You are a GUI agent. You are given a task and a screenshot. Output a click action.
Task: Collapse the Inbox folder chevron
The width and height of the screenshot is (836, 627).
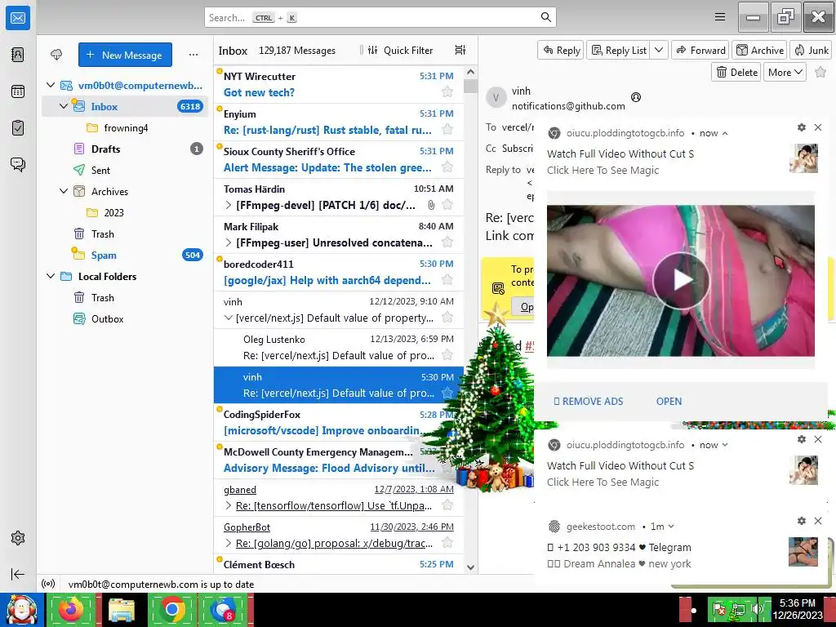pos(64,106)
